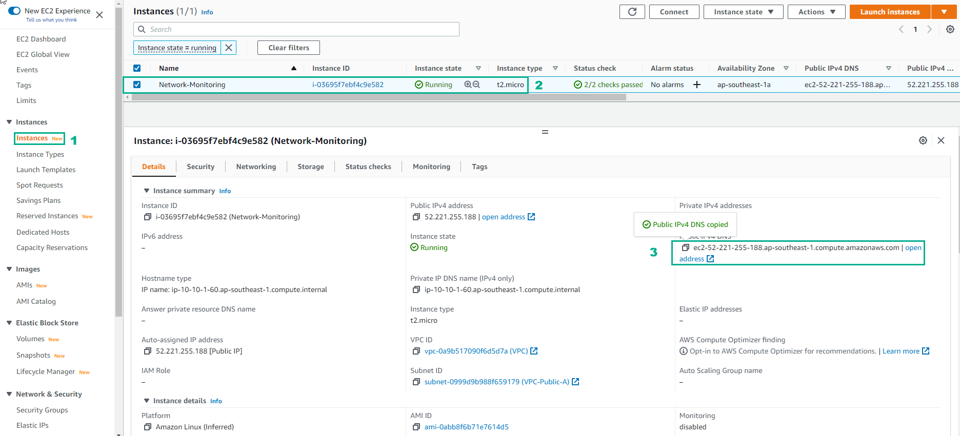Switch to the Tags tab

tap(479, 167)
